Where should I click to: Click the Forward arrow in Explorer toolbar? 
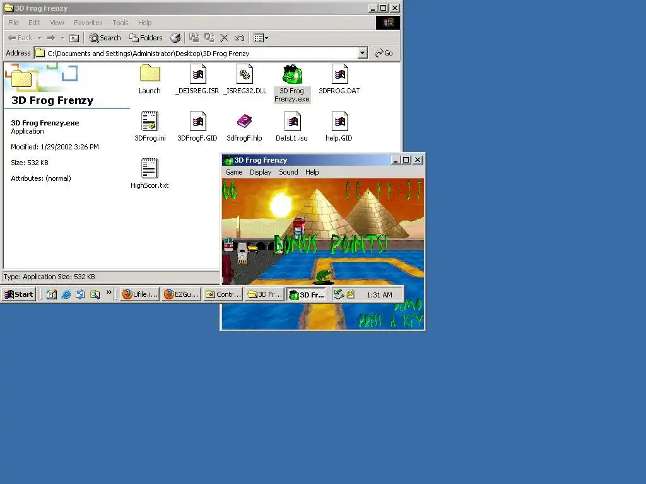51,38
